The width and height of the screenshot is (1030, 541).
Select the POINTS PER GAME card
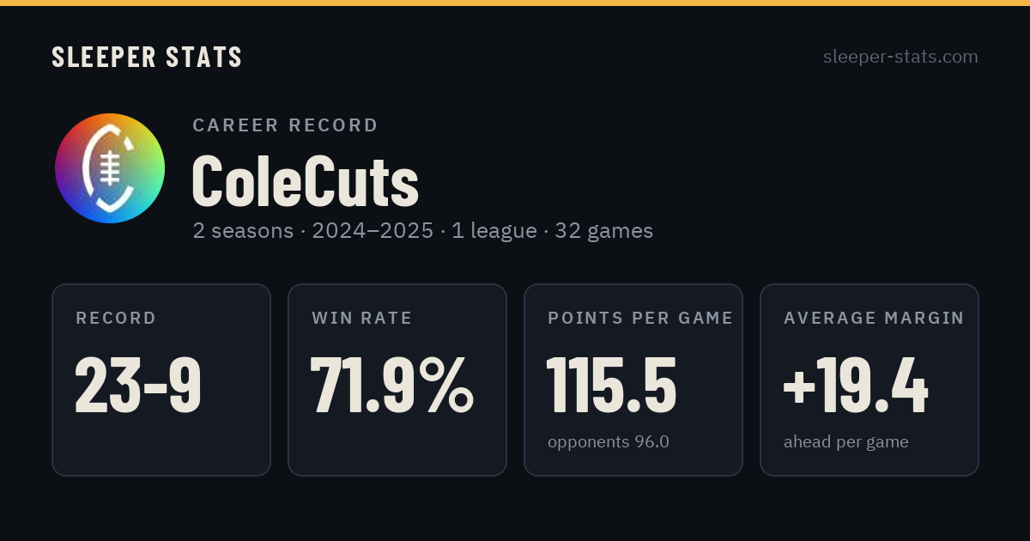(x=633, y=380)
